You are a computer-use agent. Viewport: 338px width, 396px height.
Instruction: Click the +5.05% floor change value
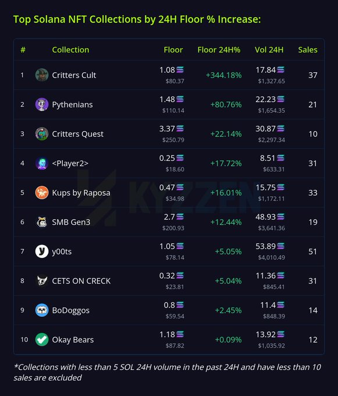228,252
